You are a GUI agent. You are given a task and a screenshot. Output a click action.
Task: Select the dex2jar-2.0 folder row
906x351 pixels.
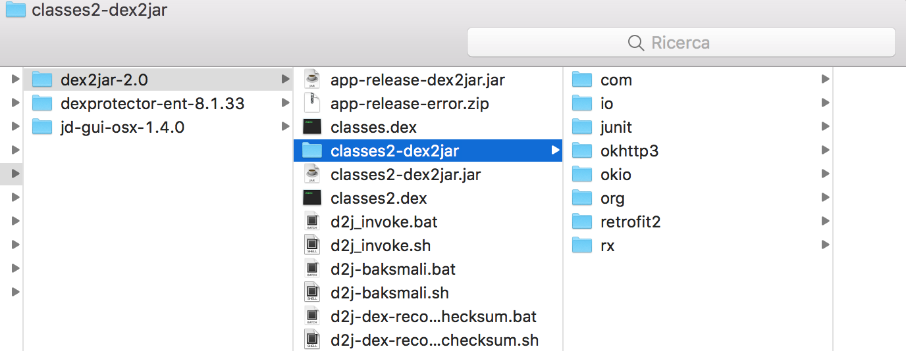pyautogui.click(x=104, y=80)
